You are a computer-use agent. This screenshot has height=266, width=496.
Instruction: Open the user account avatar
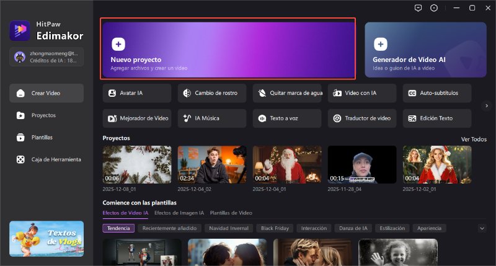(x=20, y=57)
